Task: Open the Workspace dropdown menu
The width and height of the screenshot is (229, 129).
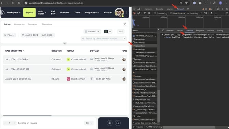Action: coord(14,13)
